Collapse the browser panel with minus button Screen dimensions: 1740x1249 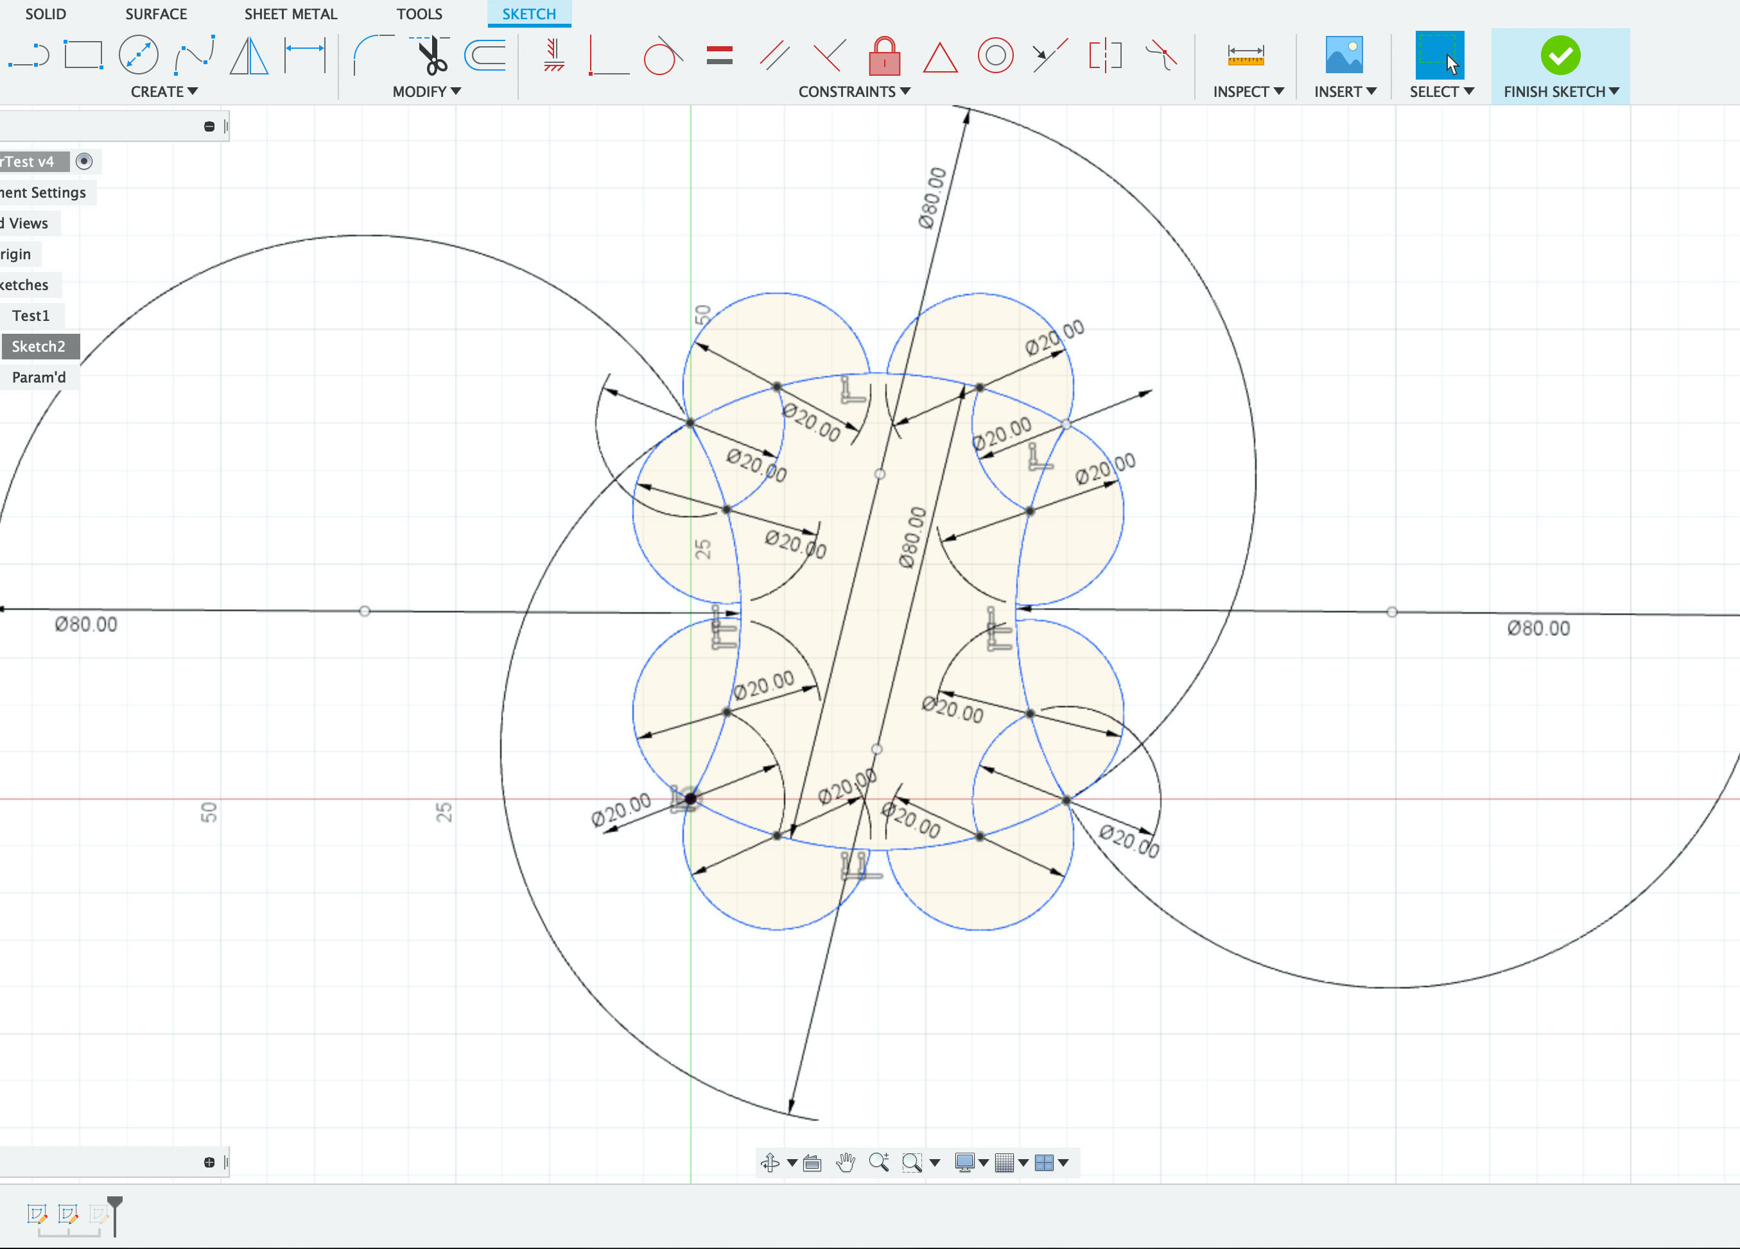(x=209, y=126)
